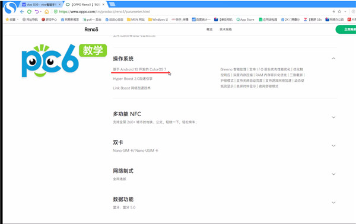
Task: Open the 收藏 favorites star in bookmarks bar
Action: [x=7, y=20]
